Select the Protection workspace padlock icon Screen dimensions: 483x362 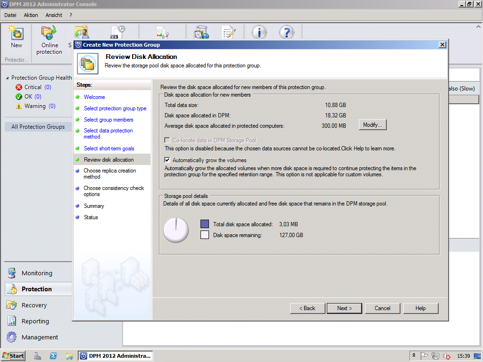13,289
